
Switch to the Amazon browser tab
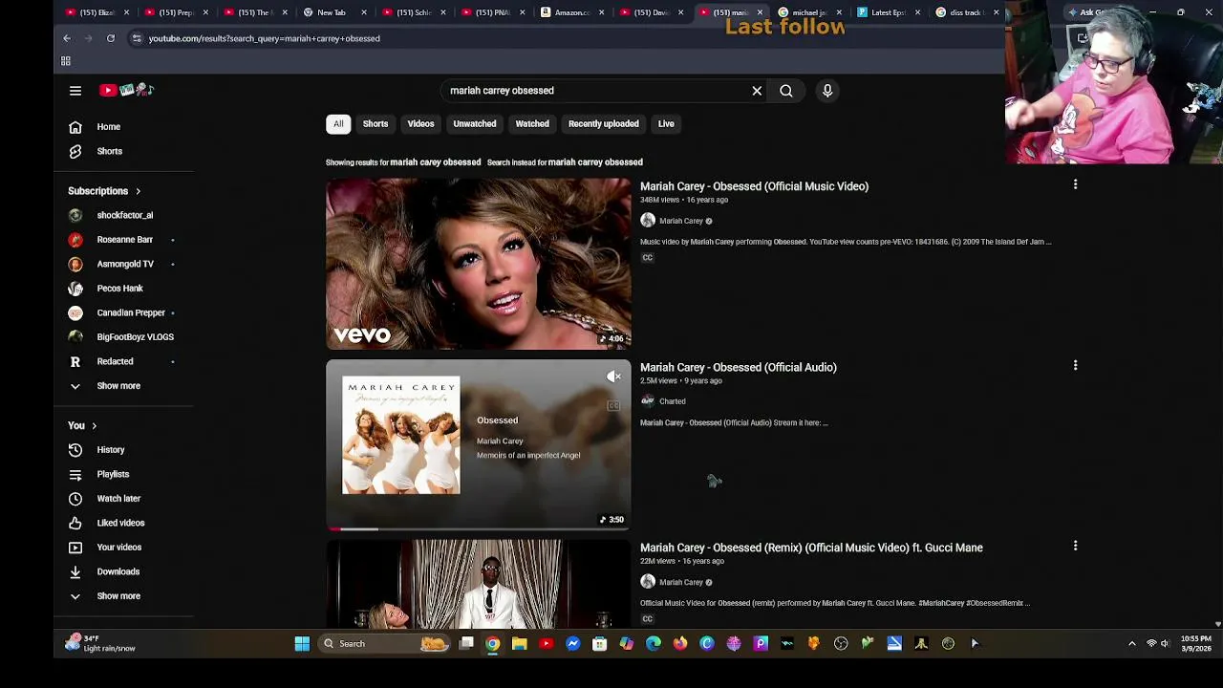[573, 12]
